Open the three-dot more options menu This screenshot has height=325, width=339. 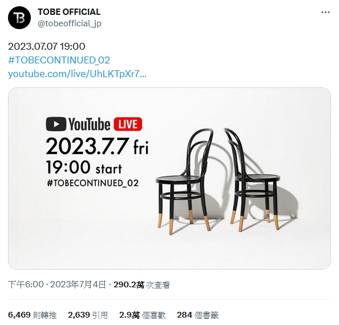pyautogui.click(x=325, y=13)
